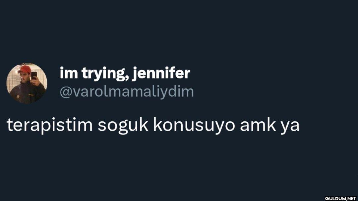Click the word 'amk' in the tweet
Screen dimensions: 358x201
pos(258,125)
